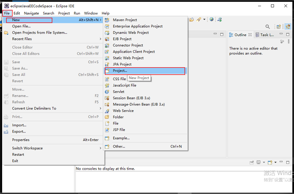Choose Open File... from the File menu

[53, 26]
